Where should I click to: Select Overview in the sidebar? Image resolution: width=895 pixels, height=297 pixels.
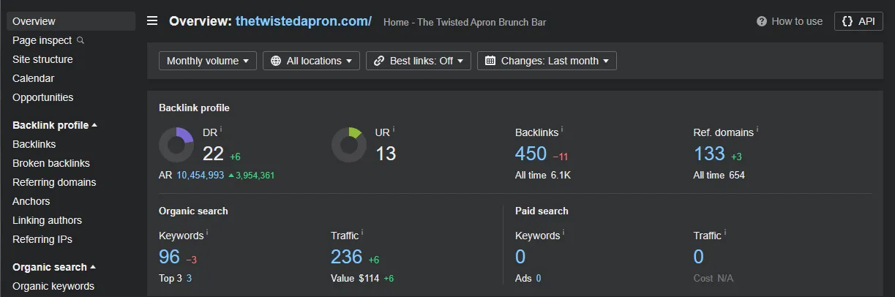coord(71,21)
